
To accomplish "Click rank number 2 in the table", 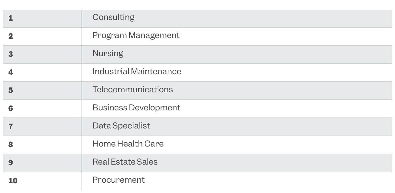I will [x=11, y=36].
